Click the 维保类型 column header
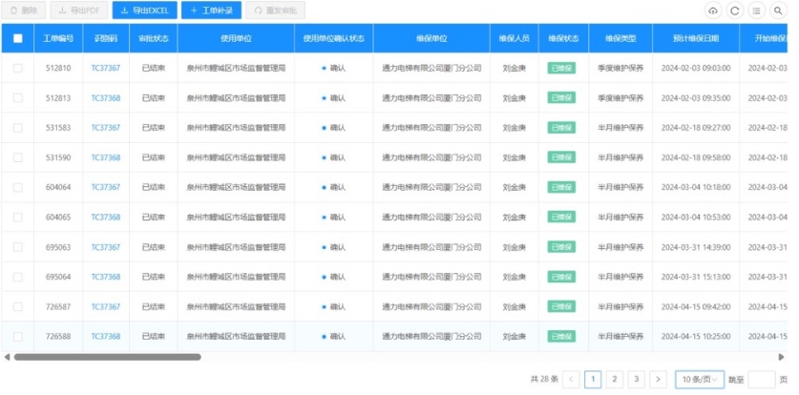The height and width of the screenshot is (395, 799). (x=620, y=38)
